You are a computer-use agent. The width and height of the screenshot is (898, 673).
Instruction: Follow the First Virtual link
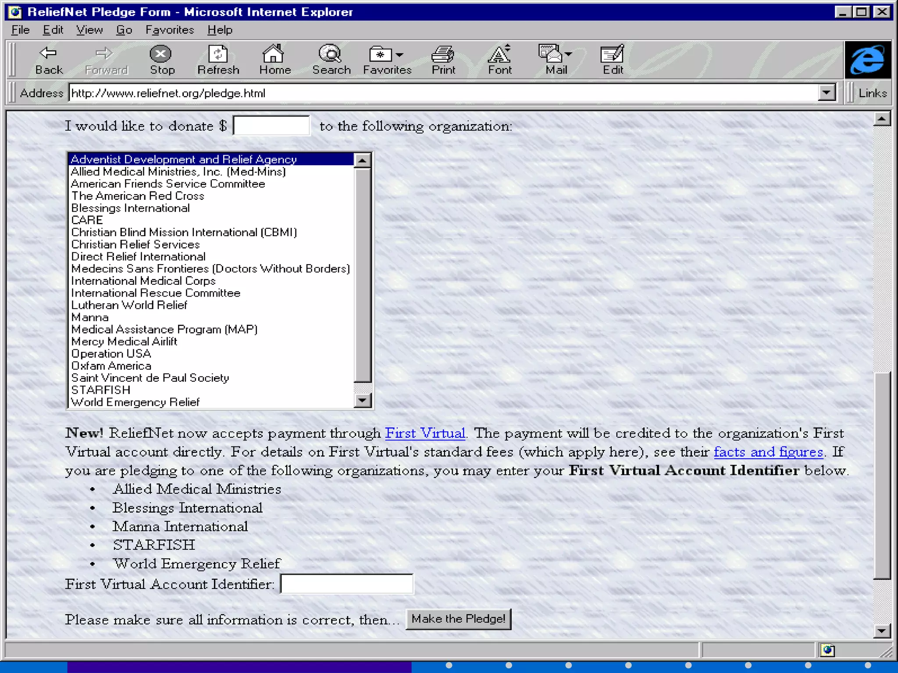click(425, 433)
